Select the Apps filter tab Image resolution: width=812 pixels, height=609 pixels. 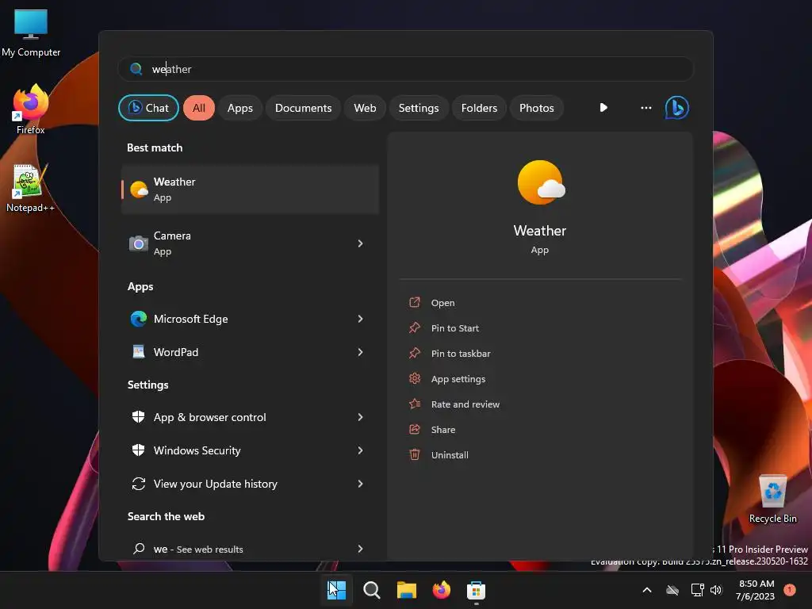click(x=240, y=108)
